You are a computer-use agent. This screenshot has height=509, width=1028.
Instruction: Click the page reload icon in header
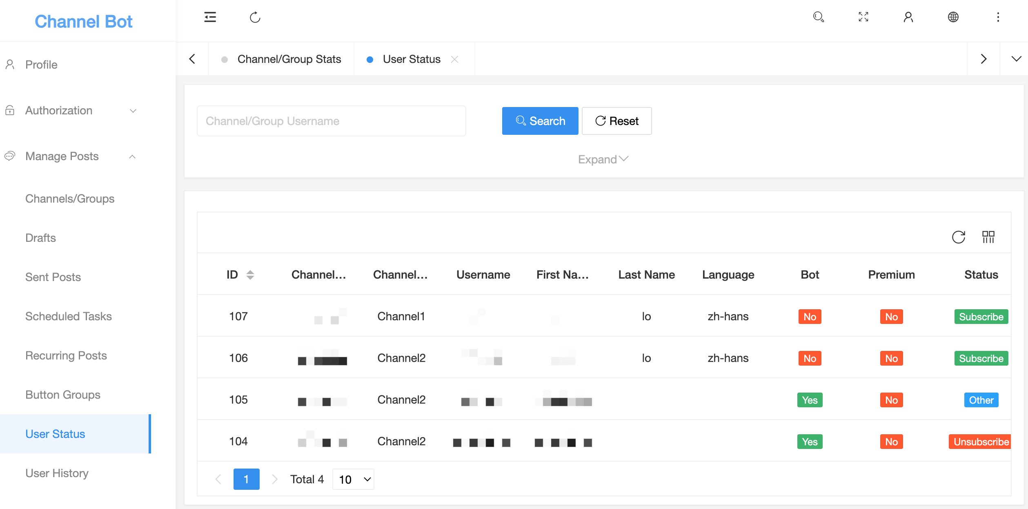pyautogui.click(x=255, y=17)
